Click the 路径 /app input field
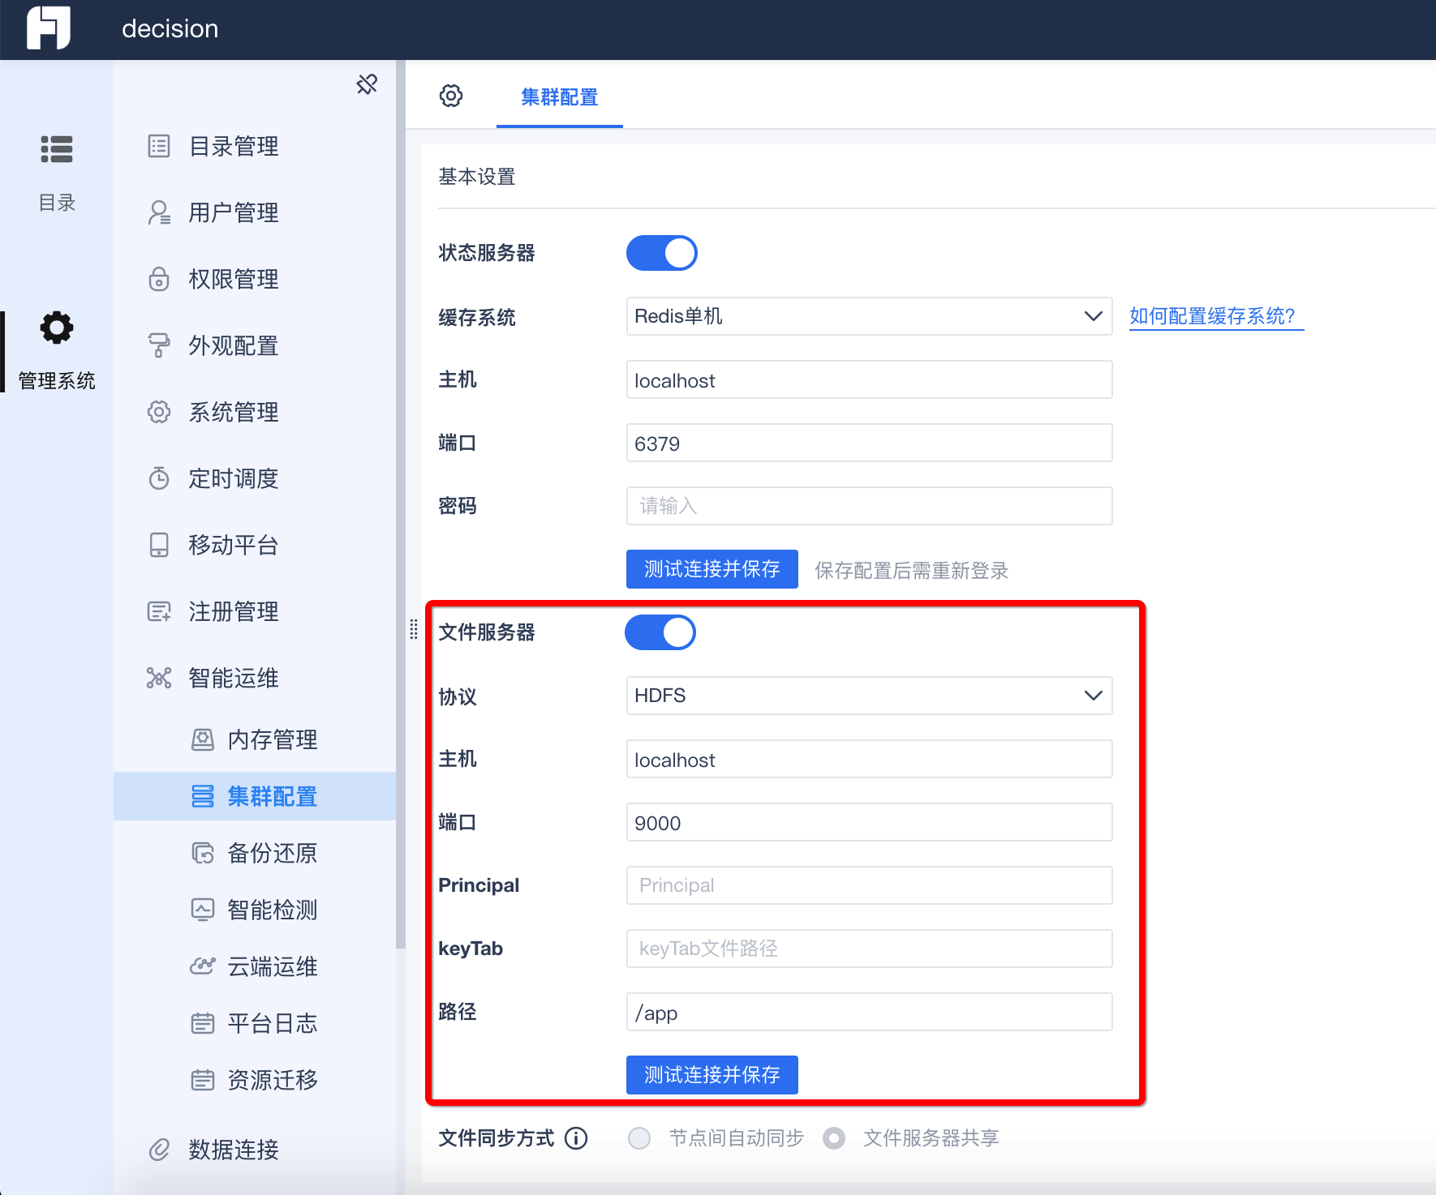The height and width of the screenshot is (1195, 1436). click(869, 1012)
